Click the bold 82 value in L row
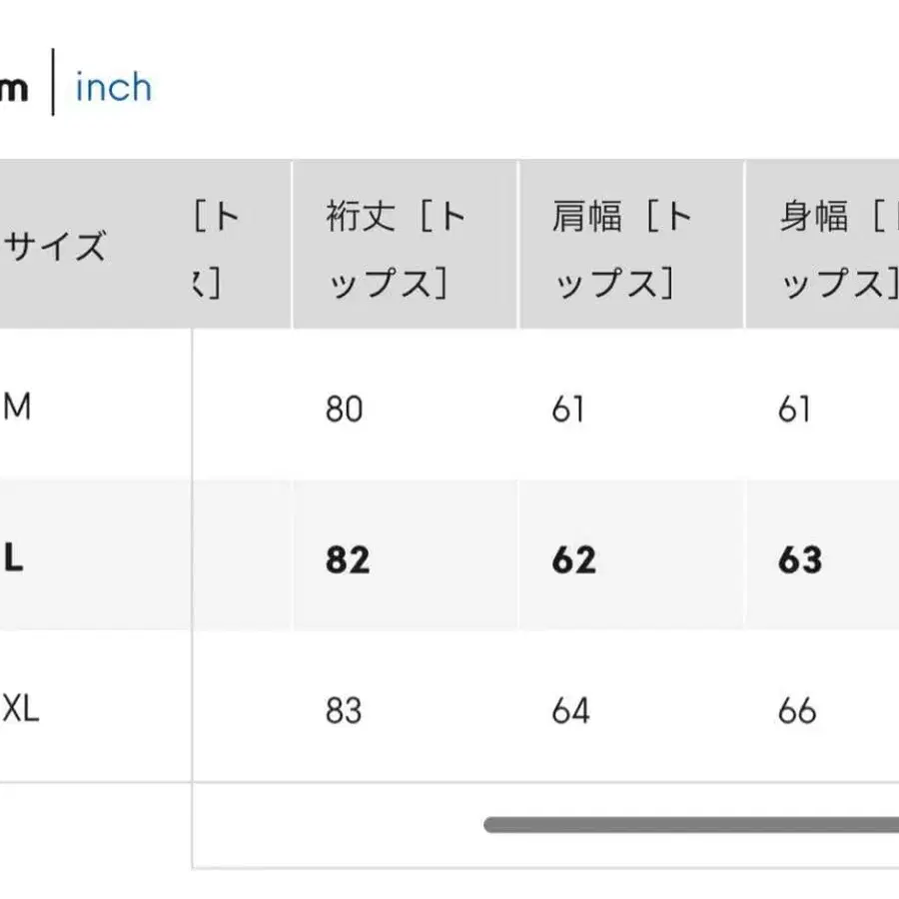 click(348, 560)
